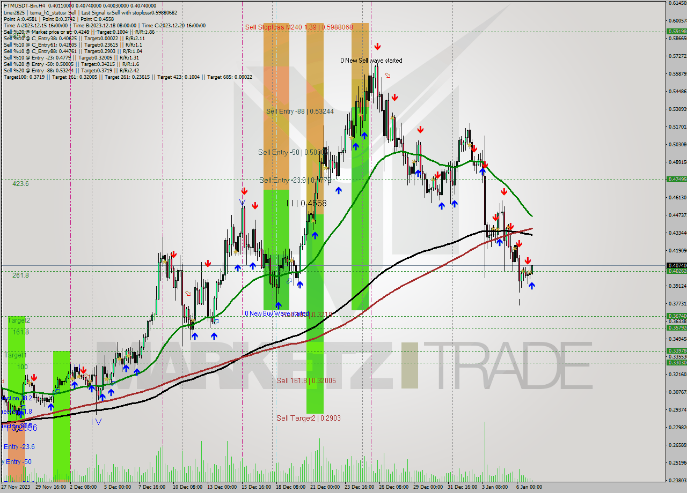Click the green 0.33978 price tag on the axis
The width and height of the screenshot is (687, 493).
(x=676, y=350)
